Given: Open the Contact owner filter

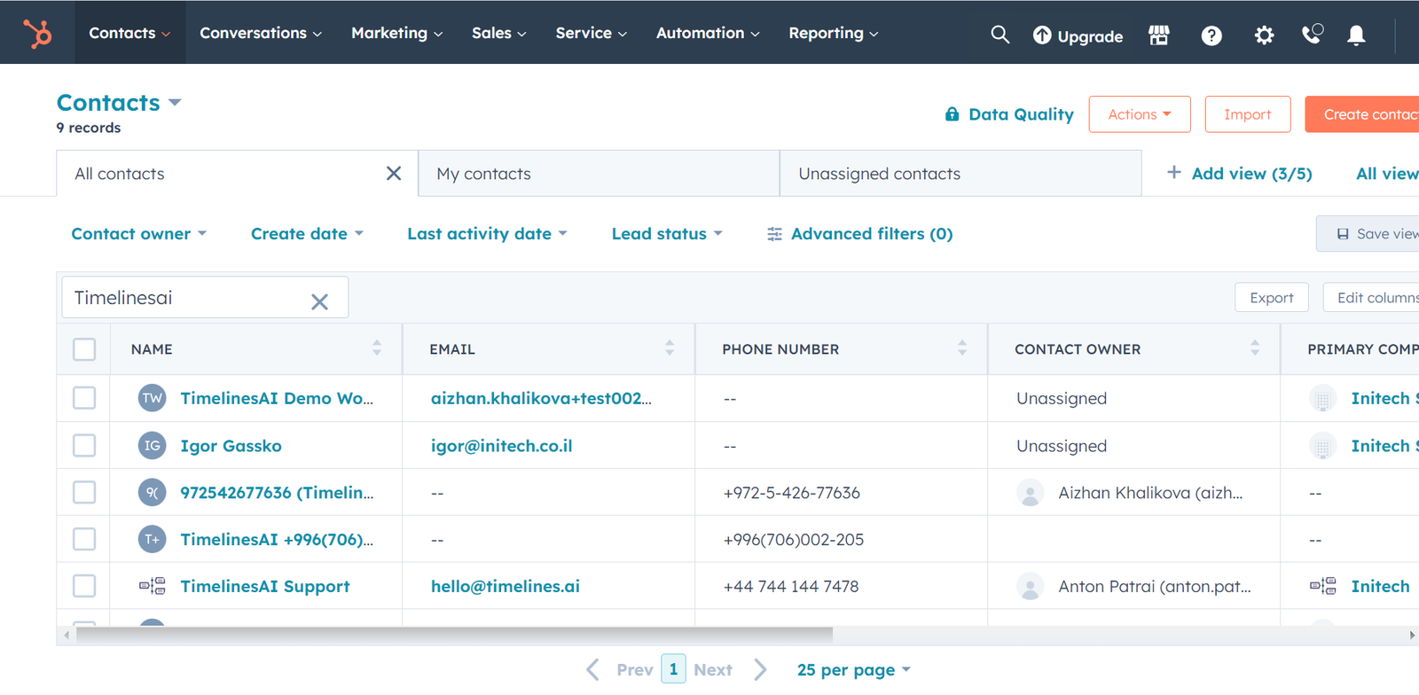Looking at the screenshot, I should point(139,234).
